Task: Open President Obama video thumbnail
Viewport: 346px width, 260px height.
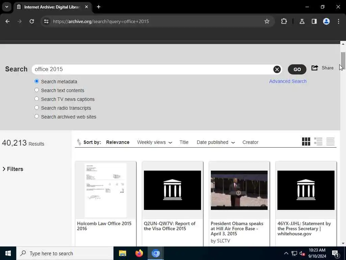Action: point(239,190)
